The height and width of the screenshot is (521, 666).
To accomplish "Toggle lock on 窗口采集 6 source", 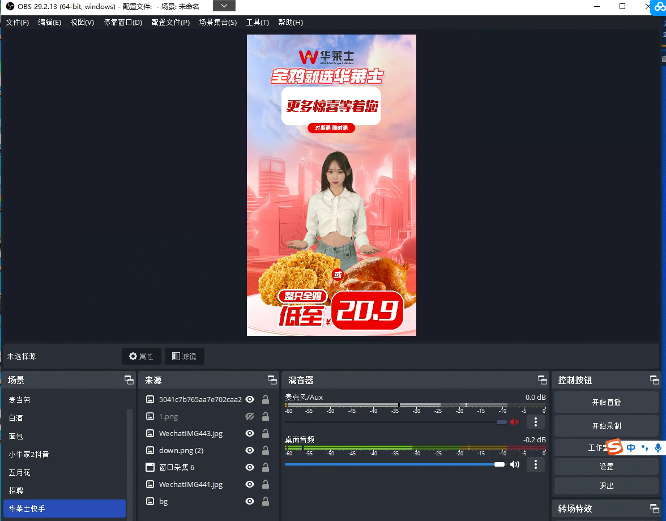I will pos(266,468).
